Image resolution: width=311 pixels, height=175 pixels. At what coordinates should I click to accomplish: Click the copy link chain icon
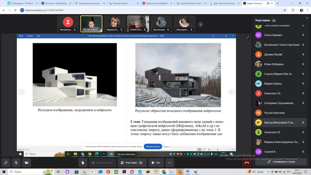click(6, 163)
